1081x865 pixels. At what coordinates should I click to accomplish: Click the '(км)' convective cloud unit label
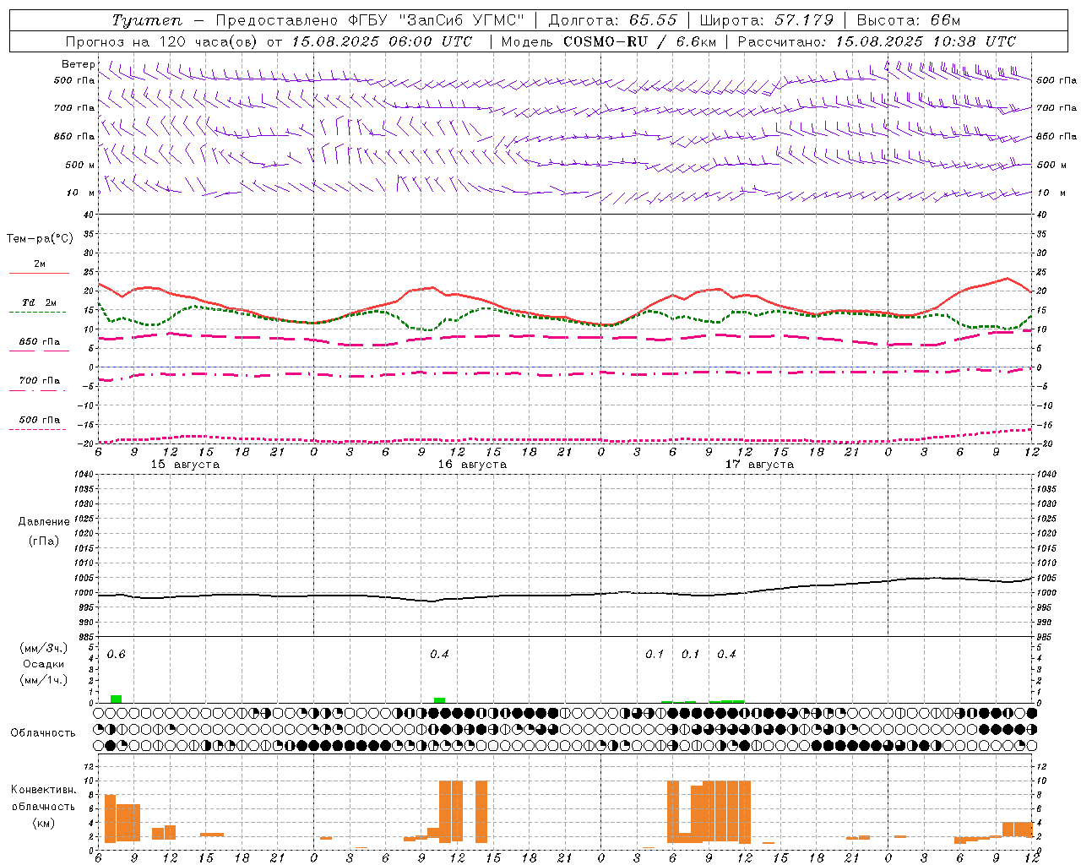(43, 824)
